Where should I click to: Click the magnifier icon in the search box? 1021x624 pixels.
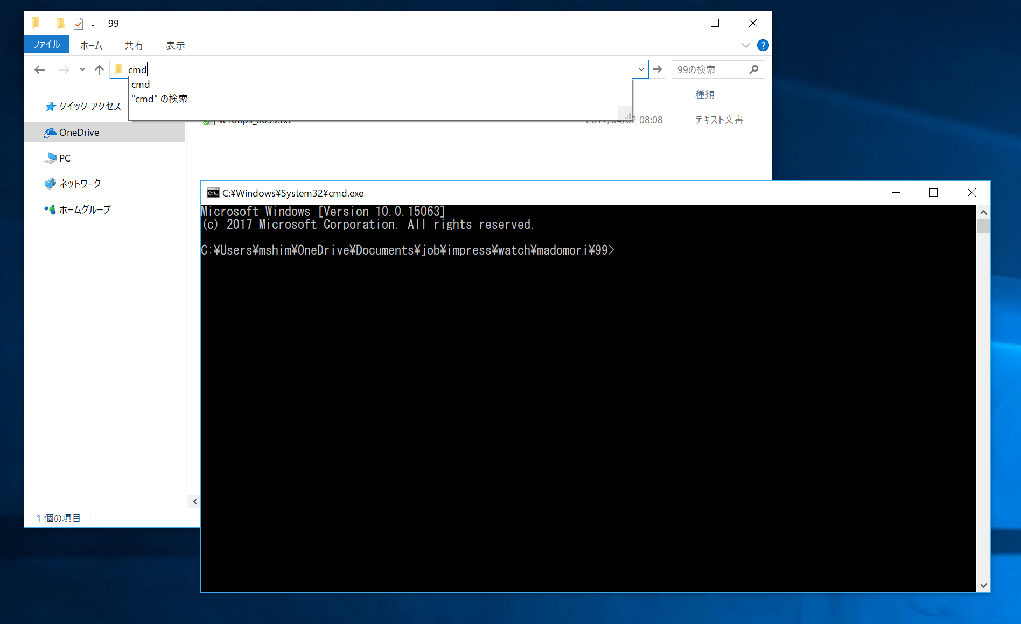(754, 69)
